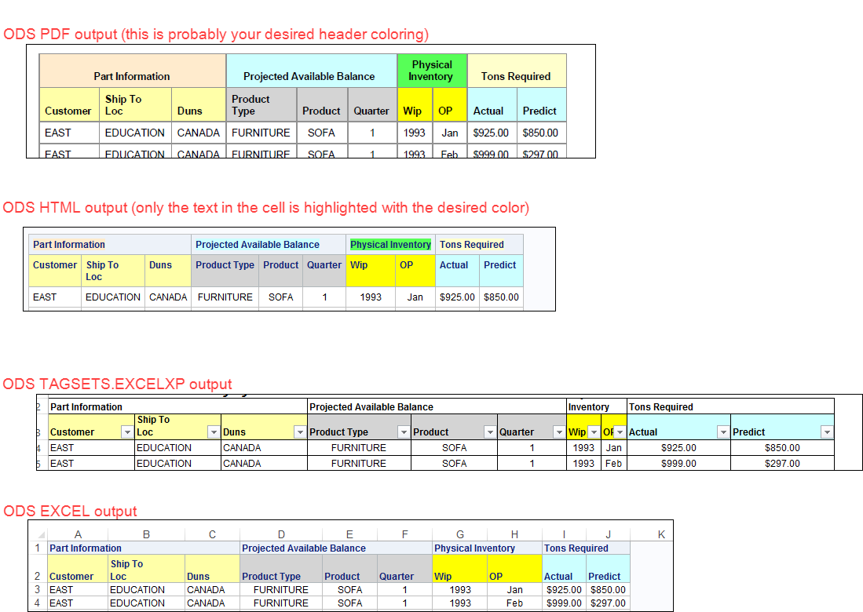Viewport: 863px width, 612px height.
Task: Open the Duns column filter dropdown
Action: (x=298, y=432)
